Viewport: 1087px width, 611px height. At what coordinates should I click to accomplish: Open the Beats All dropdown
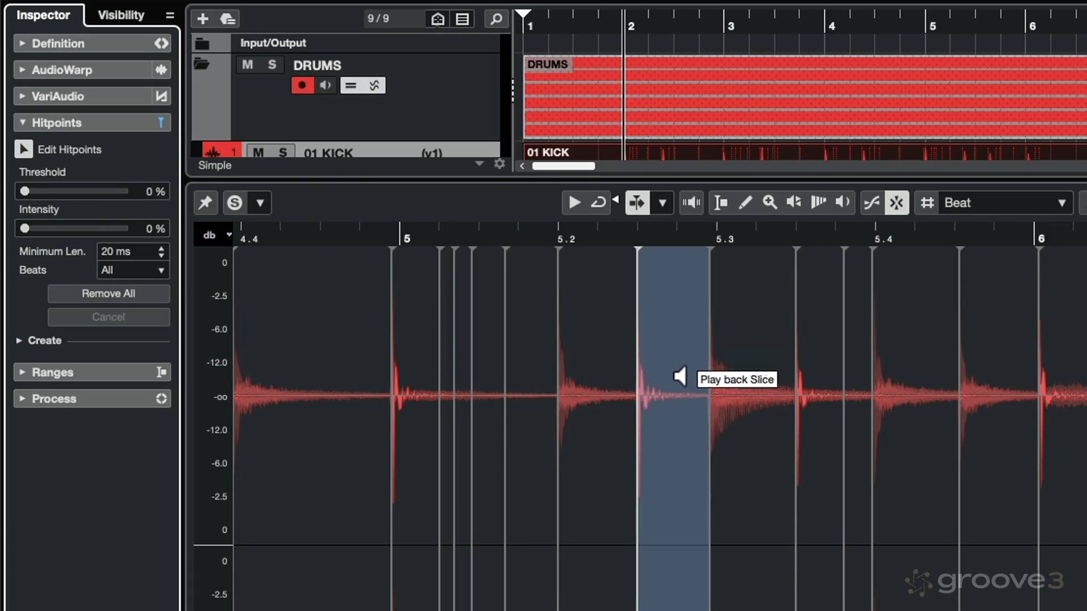133,270
